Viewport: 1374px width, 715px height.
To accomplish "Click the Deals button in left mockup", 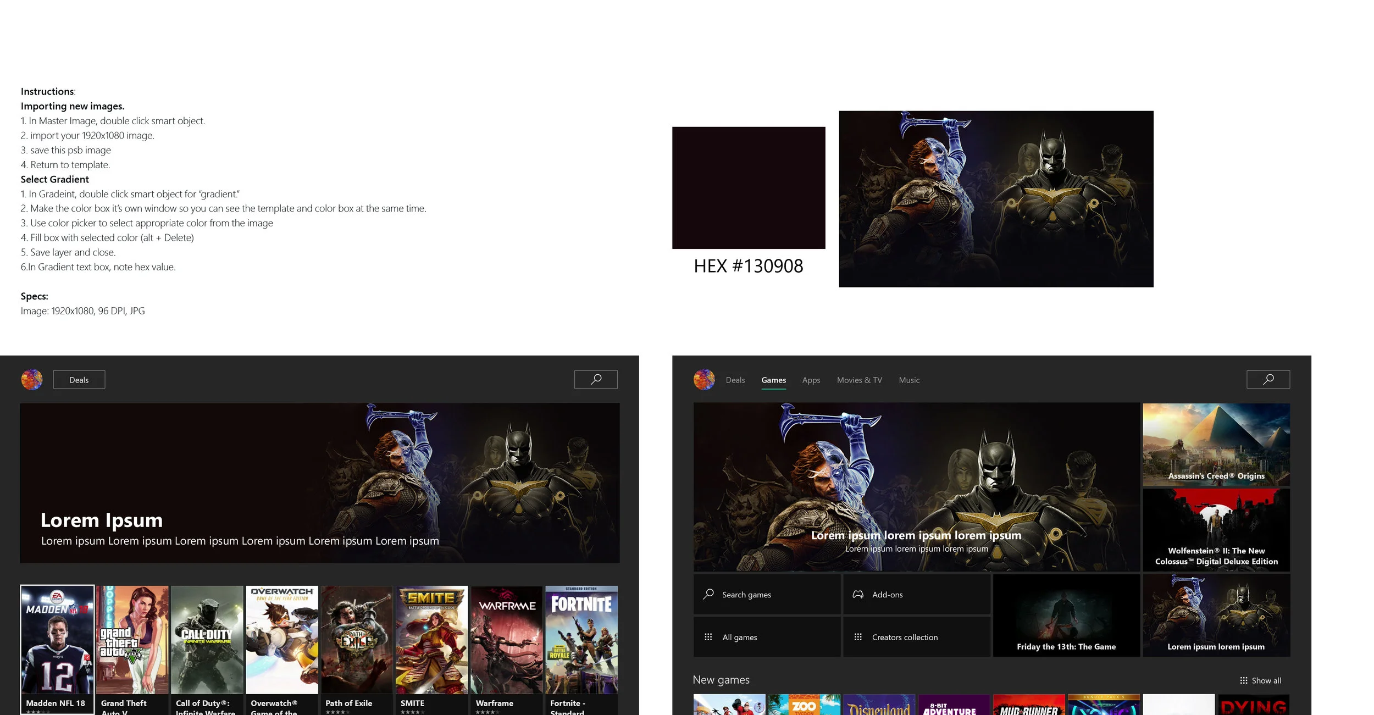I will click(79, 380).
